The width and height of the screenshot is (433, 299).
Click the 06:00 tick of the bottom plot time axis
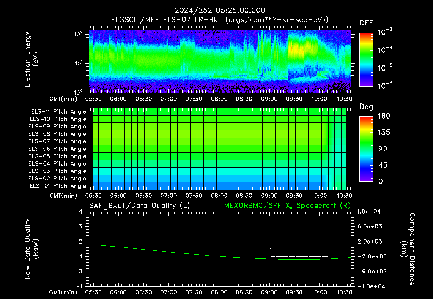(x=118, y=292)
